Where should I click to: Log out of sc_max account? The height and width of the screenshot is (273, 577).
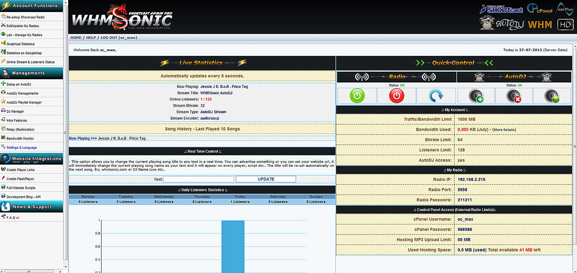click(x=118, y=38)
